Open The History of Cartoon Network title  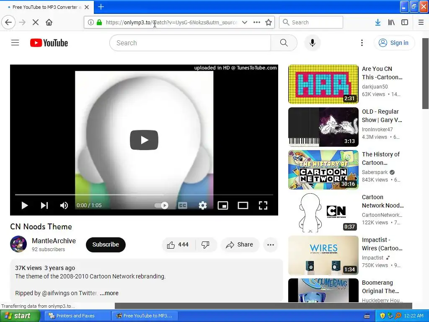(x=381, y=158)
